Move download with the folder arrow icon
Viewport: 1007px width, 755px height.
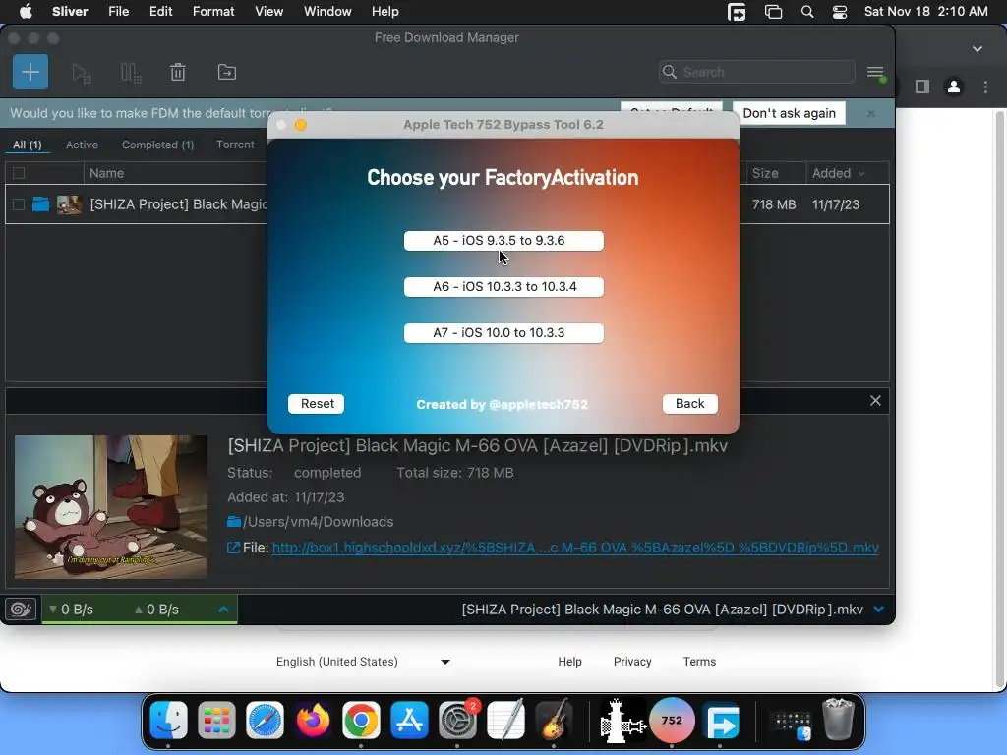(227, 72)
